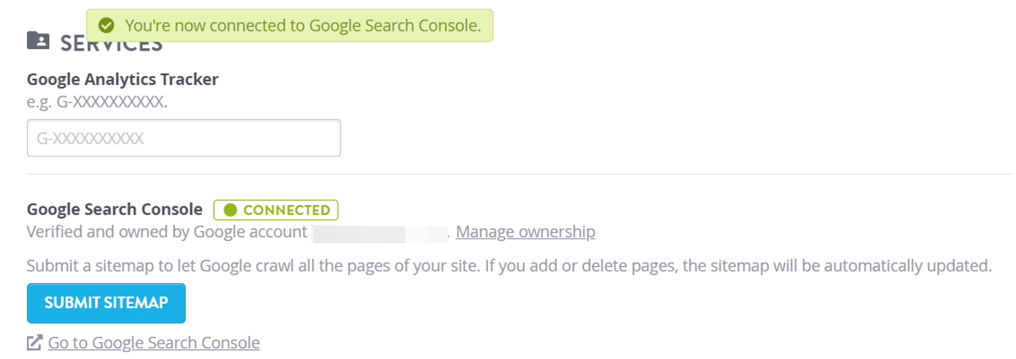The width and height of the screenshot is (1016, 359).
Task: Click the Services folder icon
Action: point(38,40)
